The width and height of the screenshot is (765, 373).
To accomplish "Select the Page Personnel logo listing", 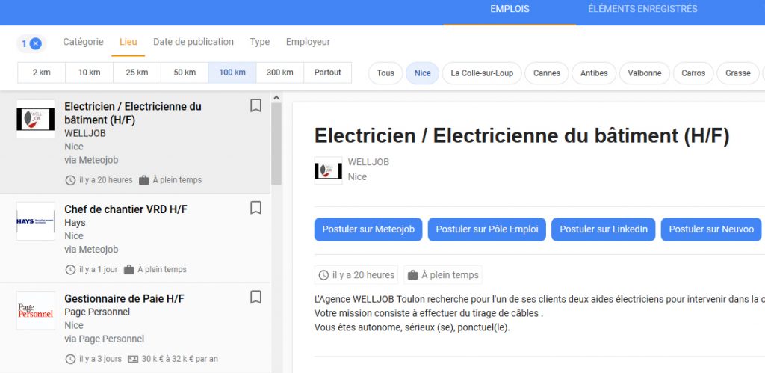I will 36,310.
